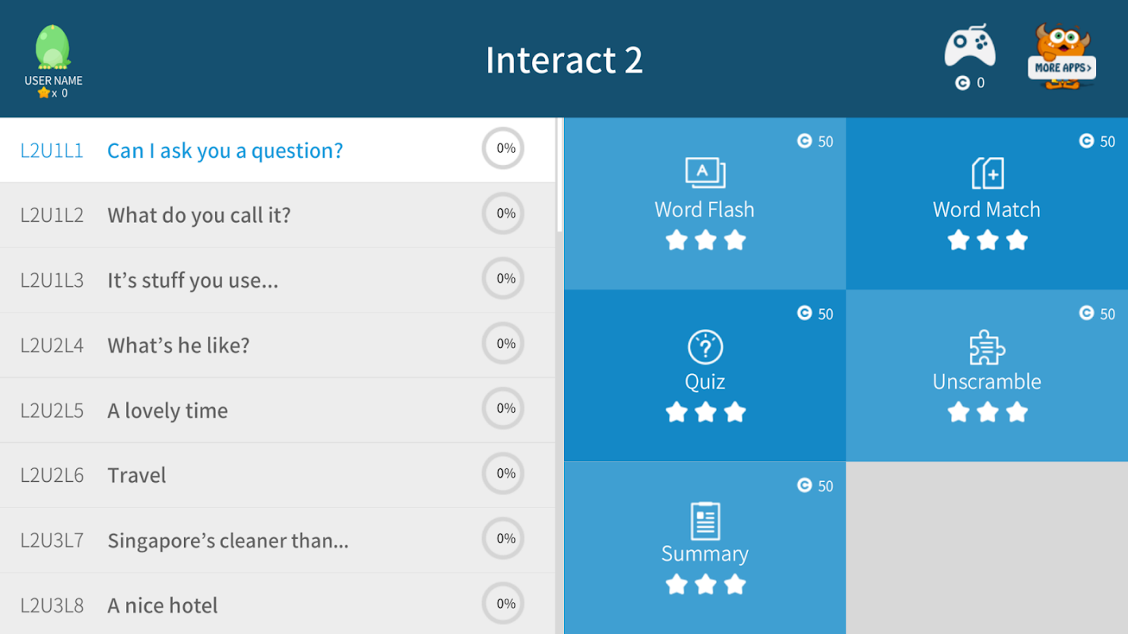Image resolution: width=1128 pixels, height=634 pixels.
Task: Choose the What's he like? lesson
Action: pos(178,346)
